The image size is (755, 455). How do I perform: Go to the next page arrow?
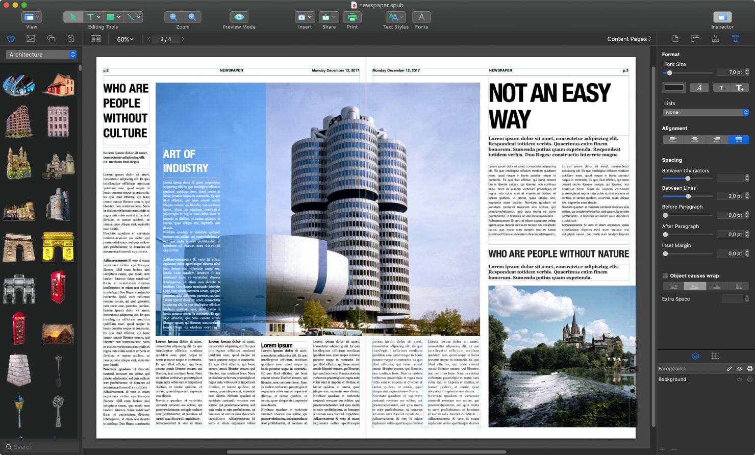[183, 39]
